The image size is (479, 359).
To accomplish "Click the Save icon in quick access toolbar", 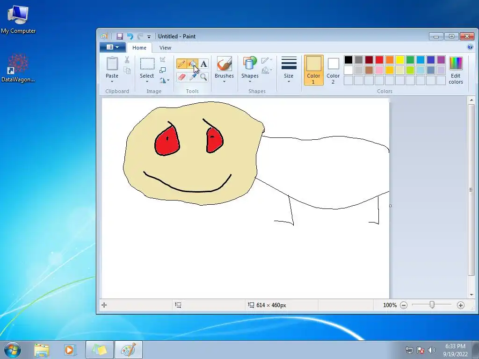I will click(120, 36).
